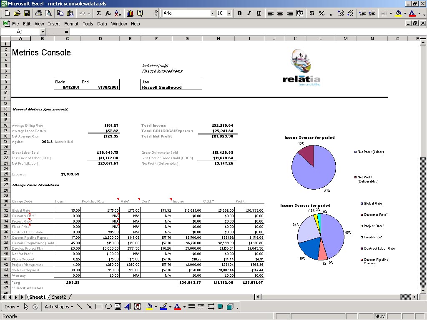Open the Font Color dropdown arrow in Formatting toolbar
Screen dimensions: 427x320
[x=419, y=13]
